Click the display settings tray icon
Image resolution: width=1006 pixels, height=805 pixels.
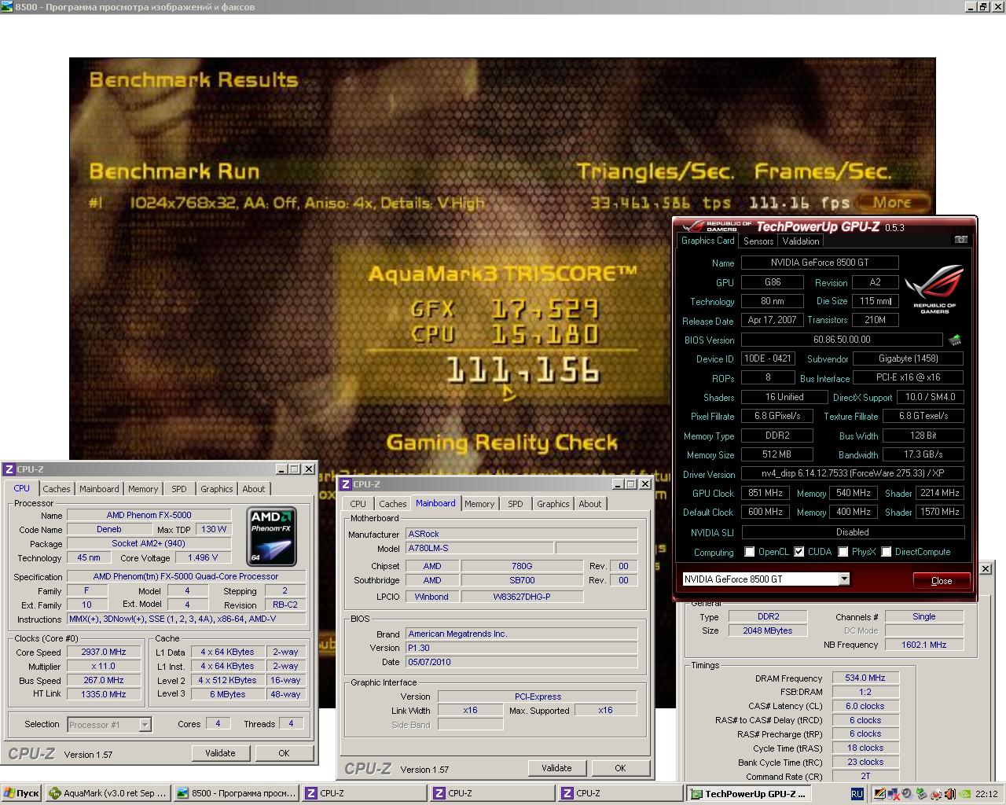pyautogui.click(x=880, y=794)
